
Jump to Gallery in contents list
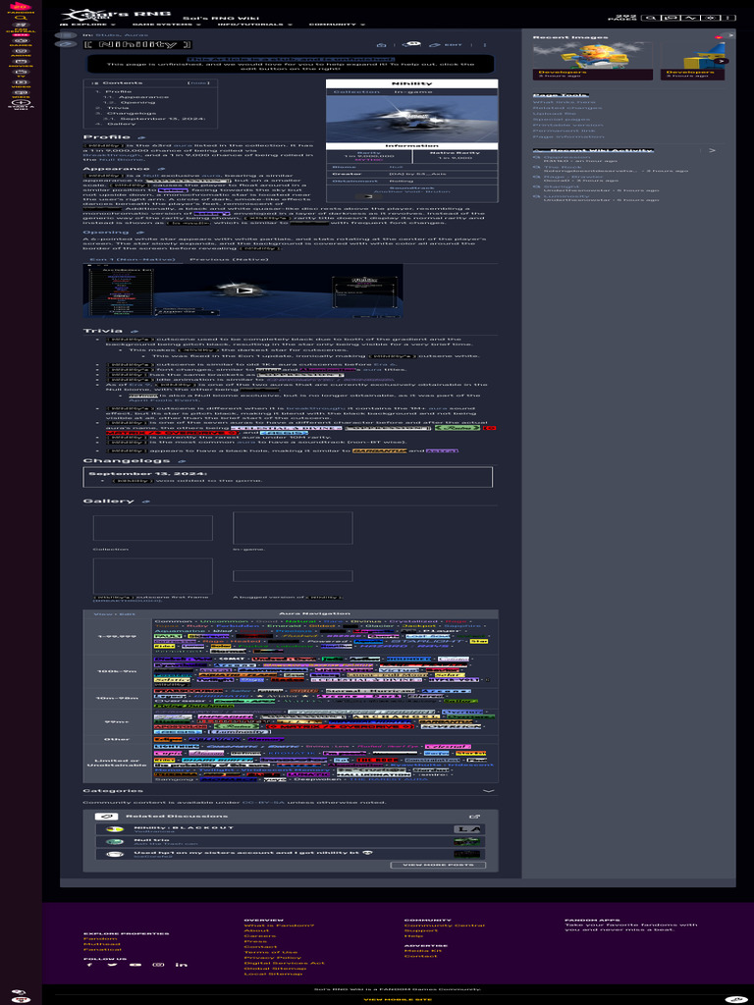[121, 124]
